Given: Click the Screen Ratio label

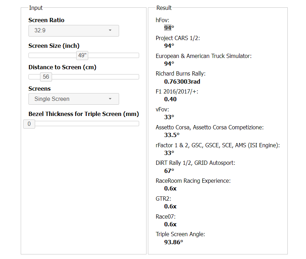Looking at the screenshot, I should click(x=46, y=20).
